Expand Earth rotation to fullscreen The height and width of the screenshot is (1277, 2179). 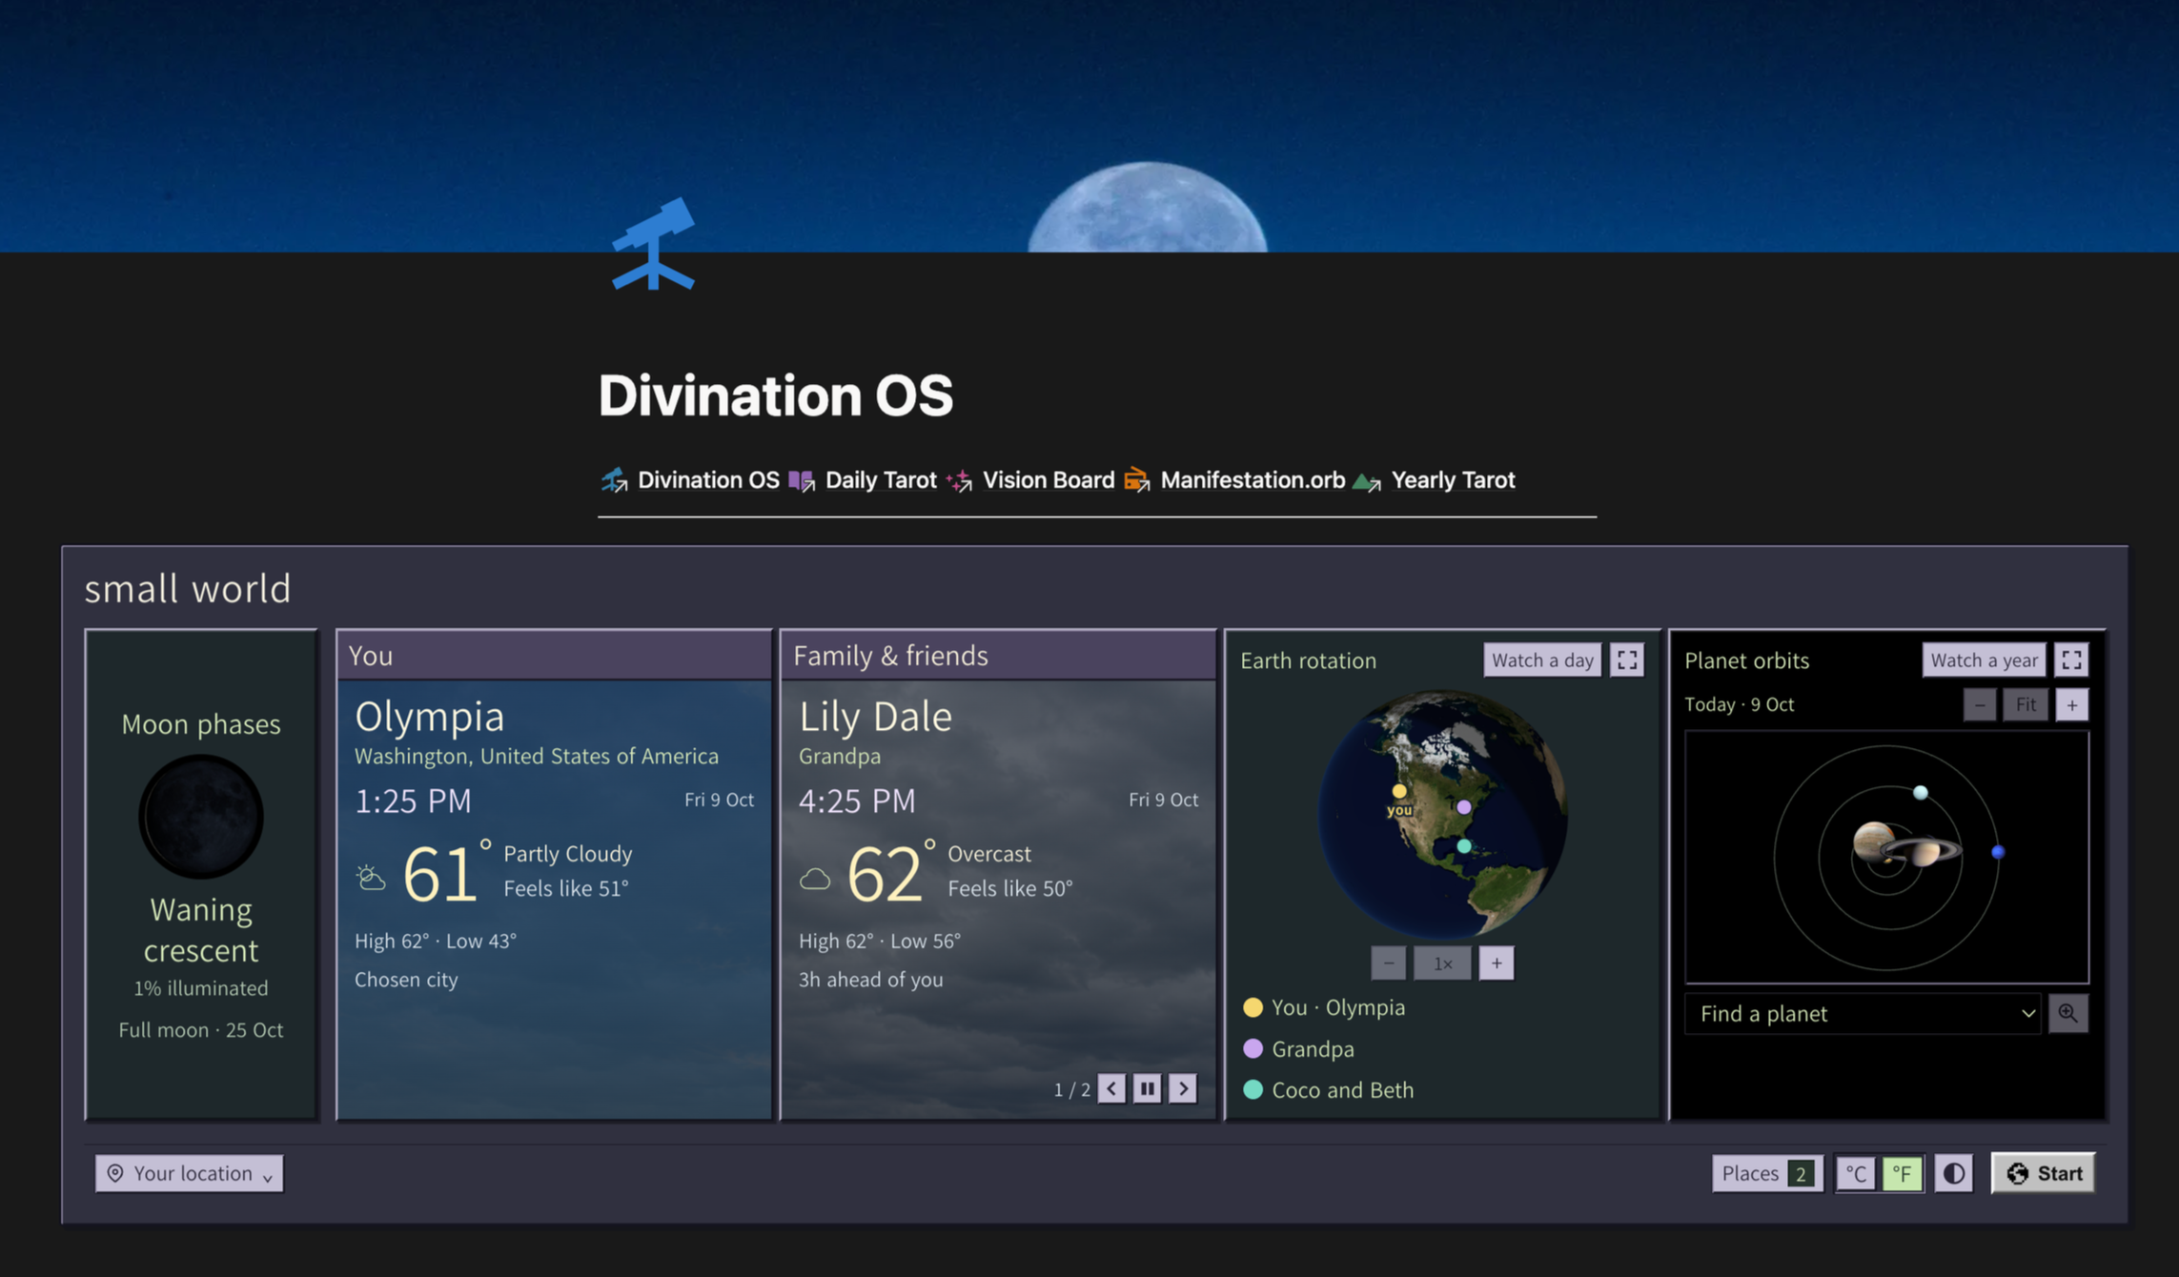click(x=1626, y=660)
